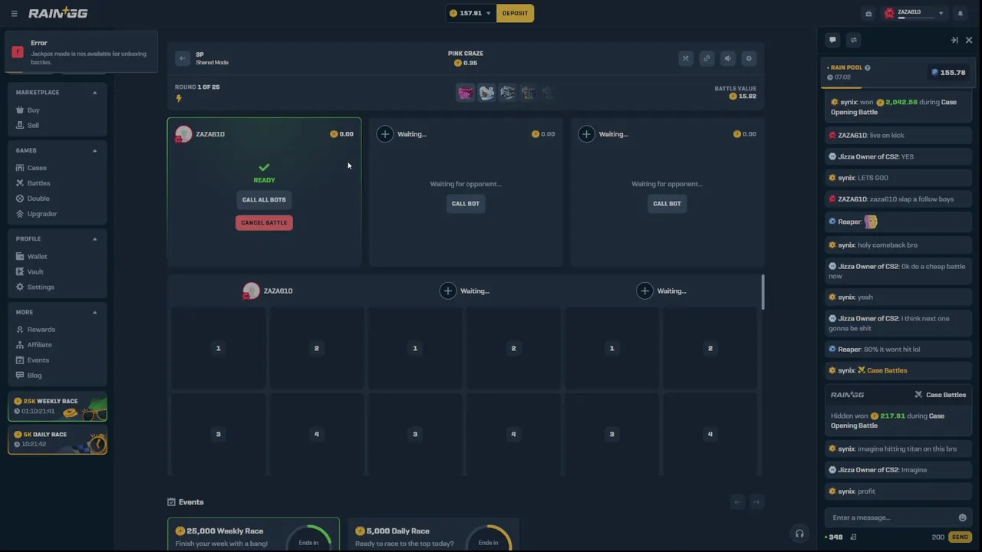The height and width of the screenshot is (552, 982).
Task: Click the Rain Pool 155.78 amount
Action: click(x=949, y=72)
